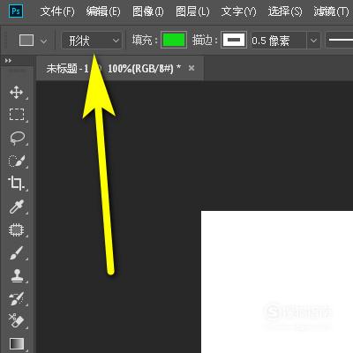Image resolution: width=353 pixels, height=353 pixels.
Task: Select the Eyedropper tool
Action: pyautogui.click(x=17, y=207)
